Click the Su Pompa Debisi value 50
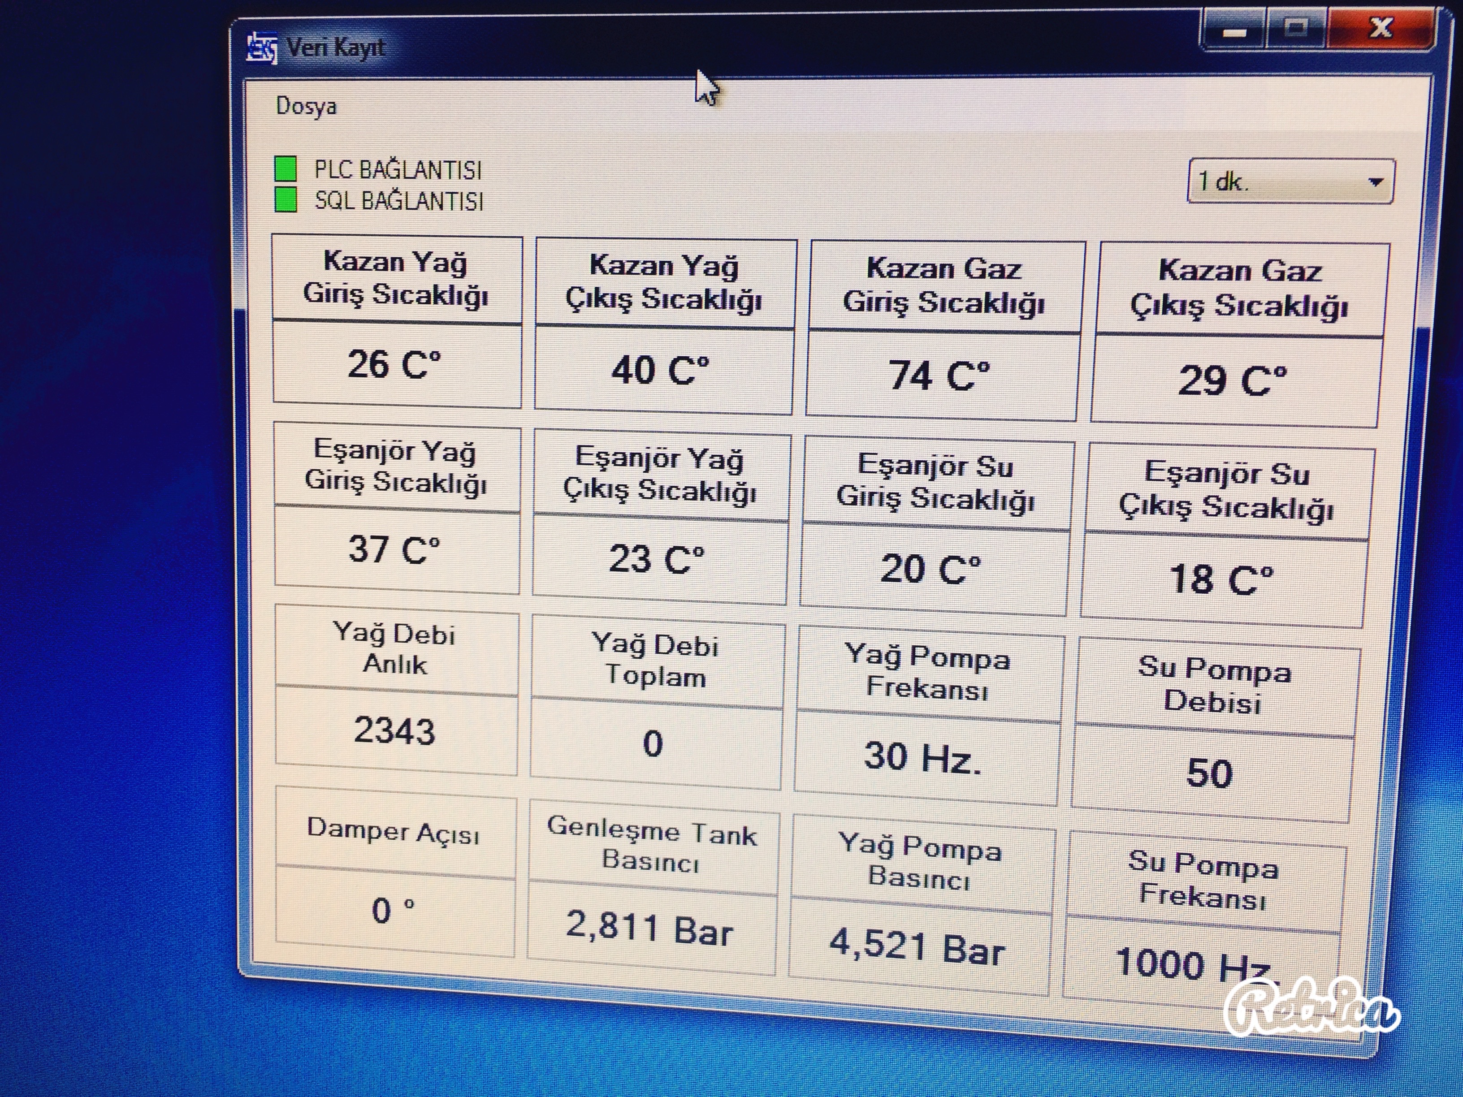1463x1097 pixels. tap(1209, 773)
